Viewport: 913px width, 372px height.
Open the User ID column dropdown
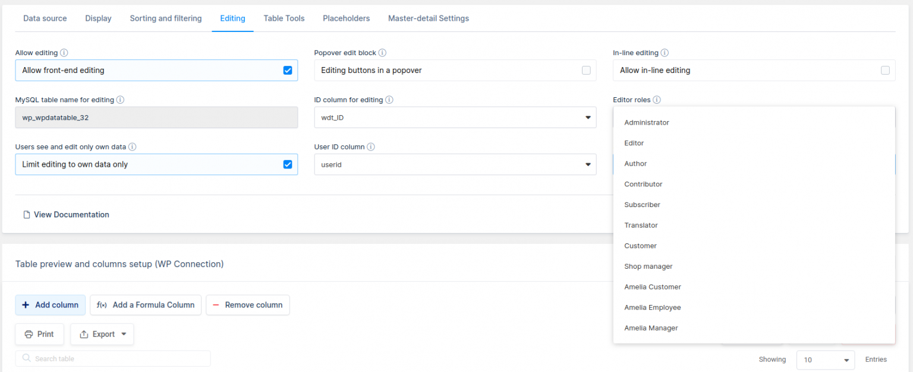pos(588,164)
